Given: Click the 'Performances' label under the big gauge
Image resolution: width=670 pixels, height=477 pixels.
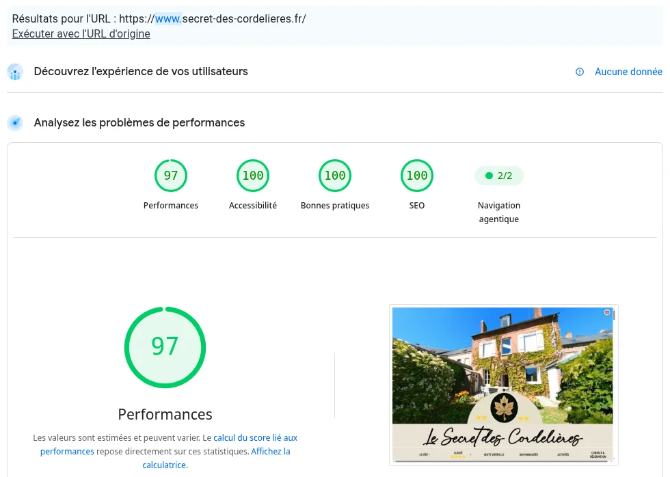Looking at the screenshot, I should click(x=165, y=414).
